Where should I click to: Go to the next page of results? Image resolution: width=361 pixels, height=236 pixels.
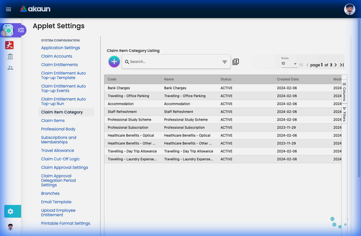click(x=335, y=65)
